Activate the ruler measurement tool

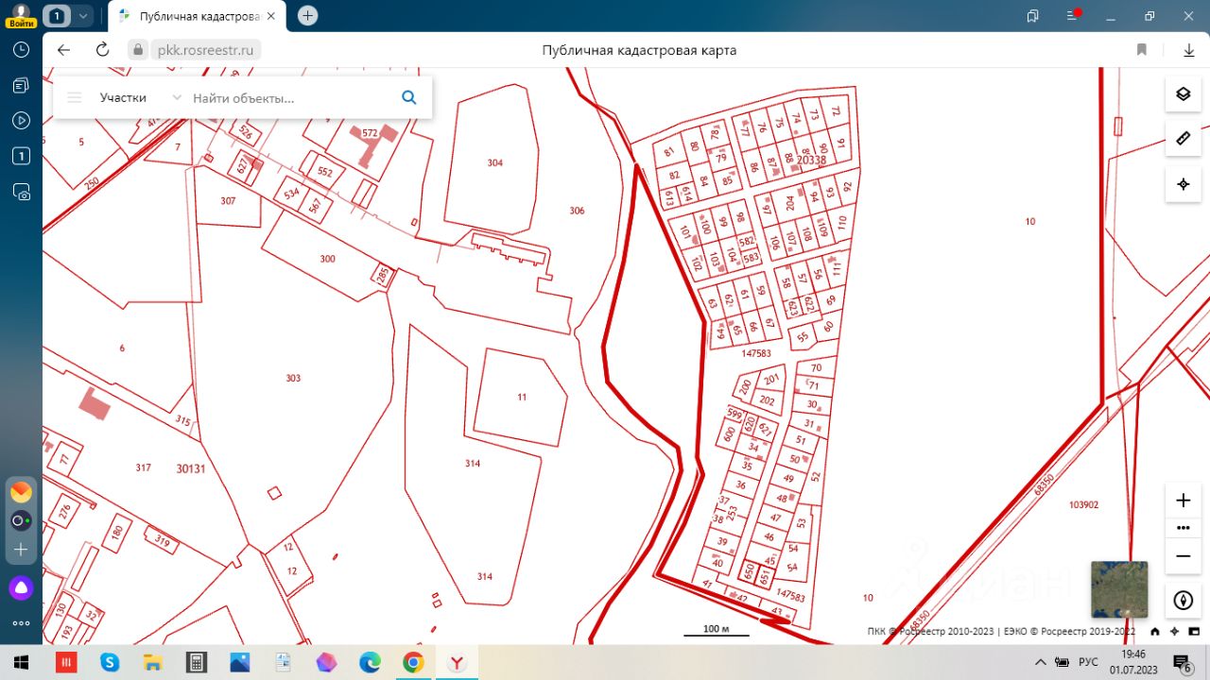[1183, 139]
